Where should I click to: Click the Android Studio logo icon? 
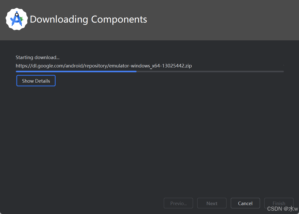tap(17, 19)
